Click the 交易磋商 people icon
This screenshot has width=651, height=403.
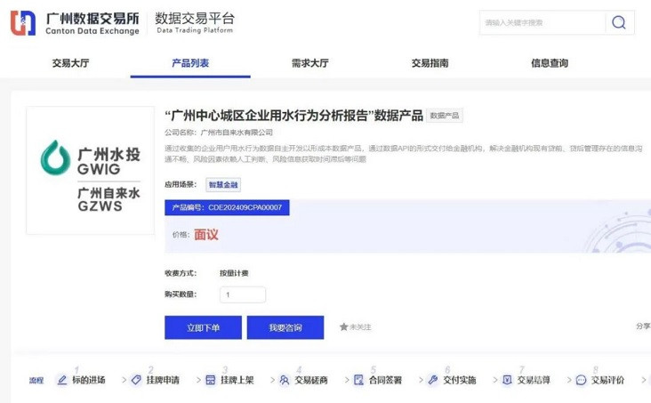(285, 380)
